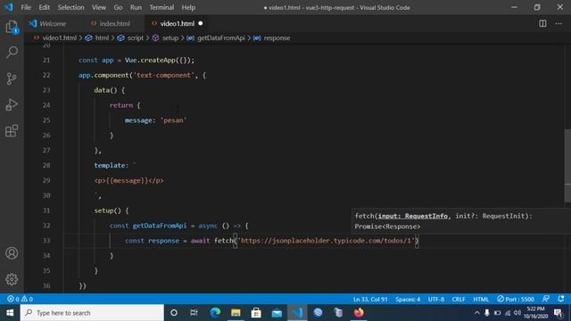Open notifications bell in status bar
The height and width of the screenshot is (321, 571).
pyautogui.click(x=561, y=299)
